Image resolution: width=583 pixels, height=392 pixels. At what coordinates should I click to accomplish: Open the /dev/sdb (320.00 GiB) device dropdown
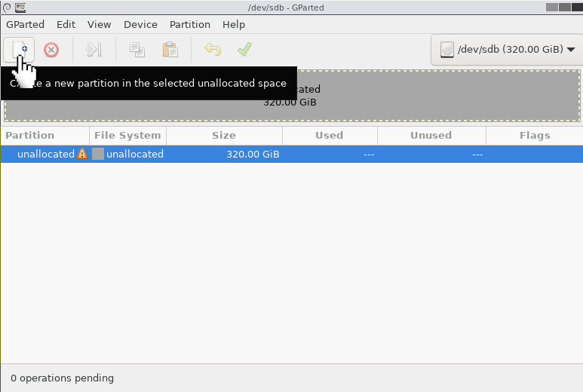click(506, 50)
